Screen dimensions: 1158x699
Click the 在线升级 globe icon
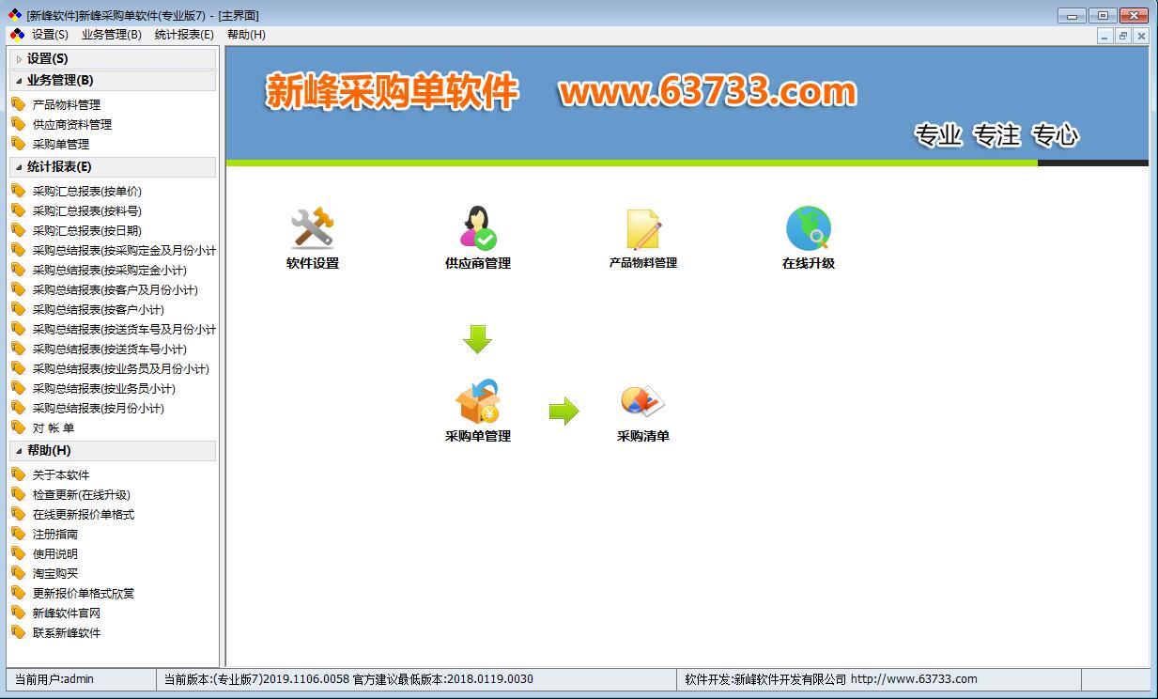point(809,227)
